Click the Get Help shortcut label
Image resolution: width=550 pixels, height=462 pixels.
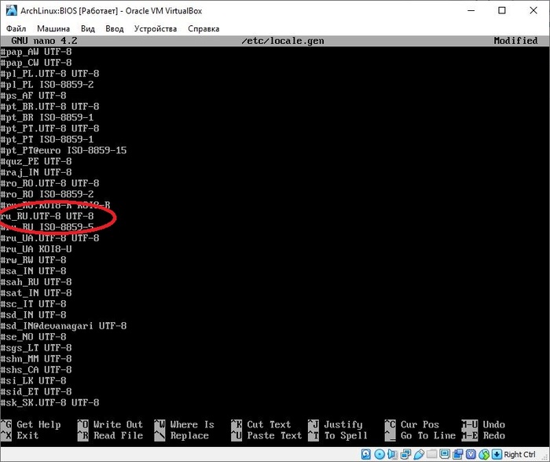(x=38, y=424)
